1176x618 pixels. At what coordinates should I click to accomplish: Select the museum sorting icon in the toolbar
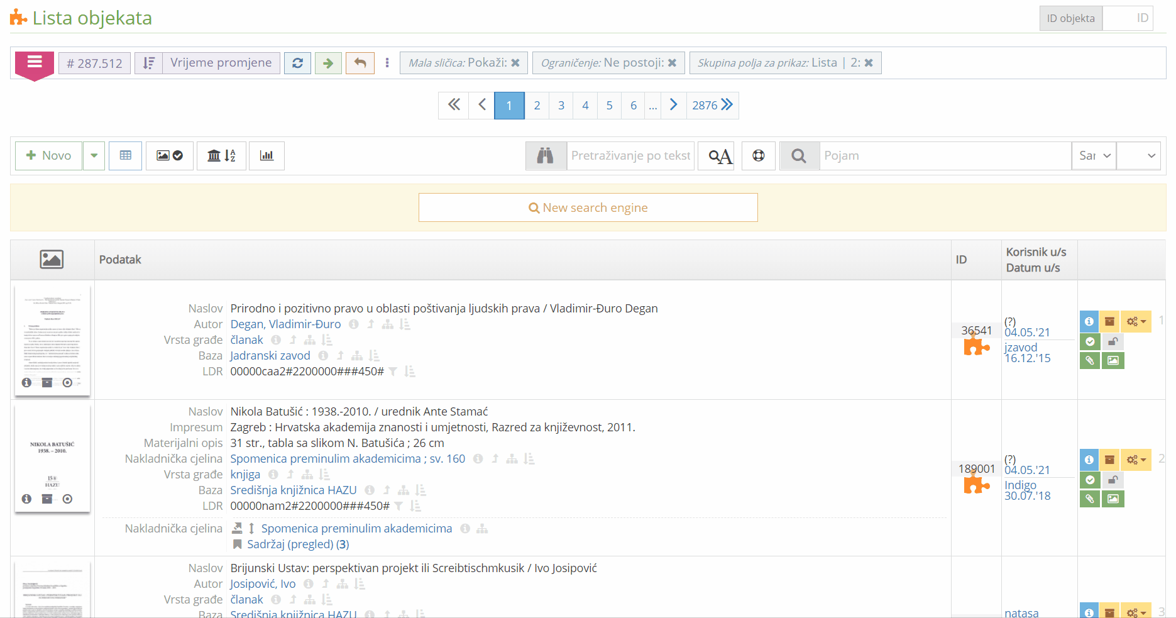pyautogui.click(x=221, y=155)
